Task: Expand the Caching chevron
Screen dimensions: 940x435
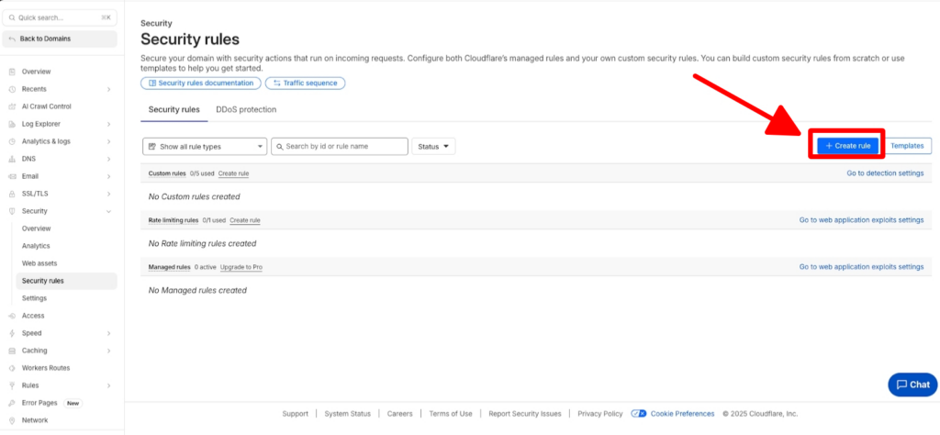Action: tap(108, 351)
